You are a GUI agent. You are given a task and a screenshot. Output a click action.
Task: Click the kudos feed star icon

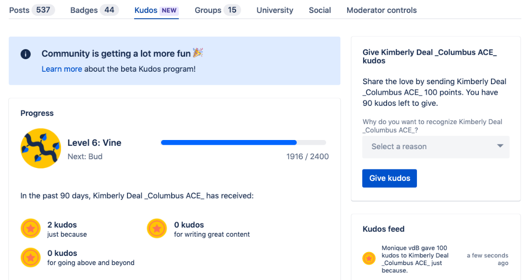pos(369,258)
